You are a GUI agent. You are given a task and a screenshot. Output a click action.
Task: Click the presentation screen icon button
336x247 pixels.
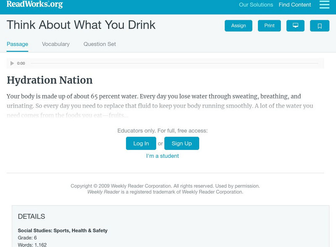(x=295, y=26)
